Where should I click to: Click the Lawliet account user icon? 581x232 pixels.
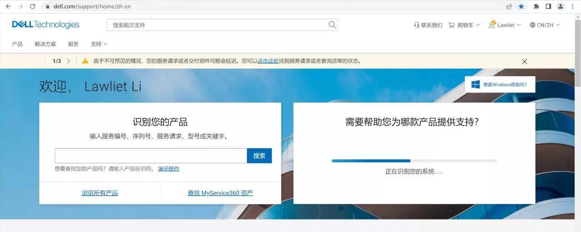[x=492, y=24]
